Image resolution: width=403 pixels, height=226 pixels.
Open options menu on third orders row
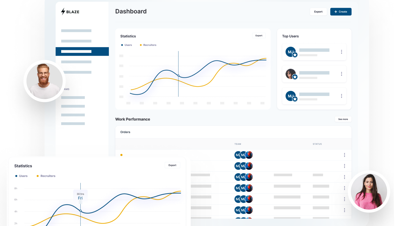(x=344, y=177)
